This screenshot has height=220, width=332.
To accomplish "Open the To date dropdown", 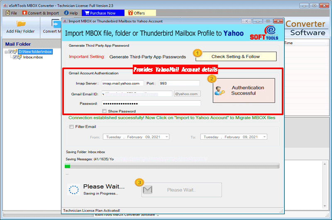I will pyautogui.click(x=264, y=137).
